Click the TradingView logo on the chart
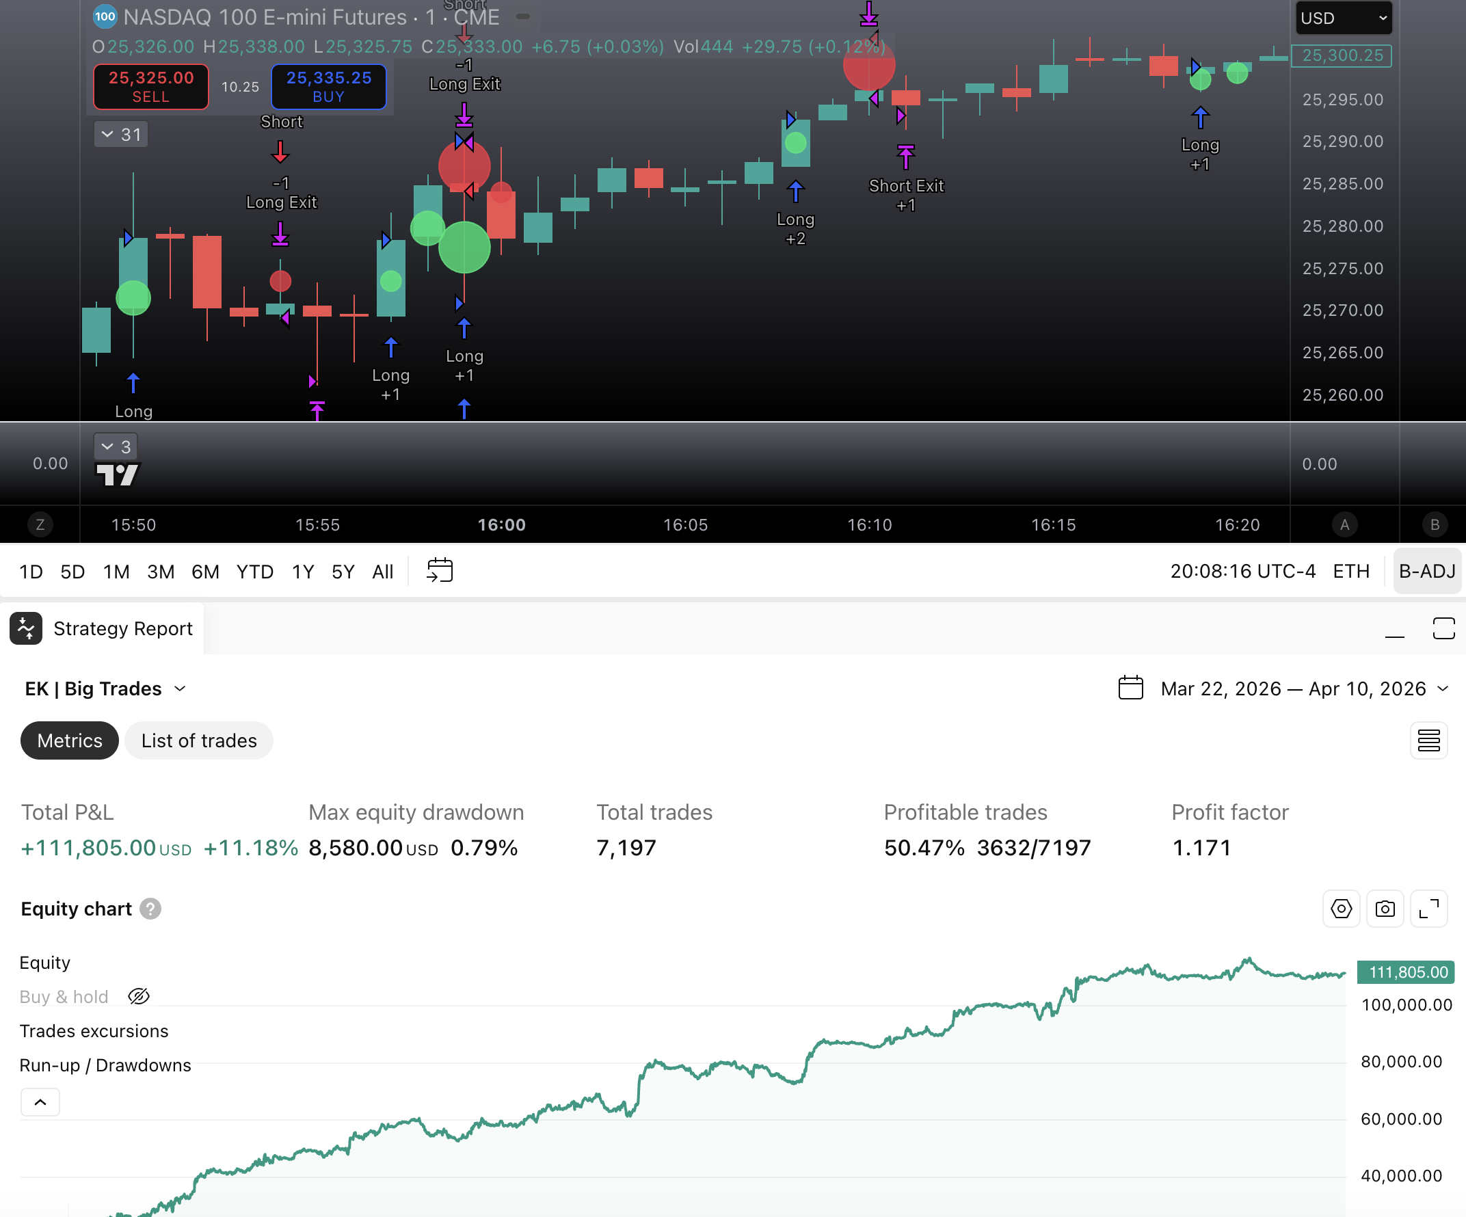1466x1217 pixels. 119,473
